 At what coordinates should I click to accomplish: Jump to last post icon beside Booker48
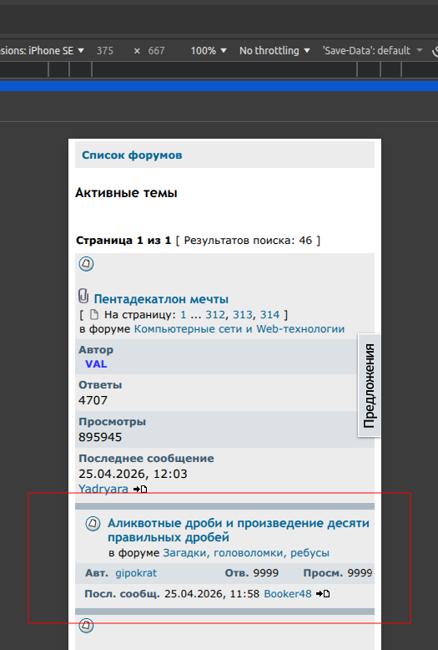coord(323,594)
